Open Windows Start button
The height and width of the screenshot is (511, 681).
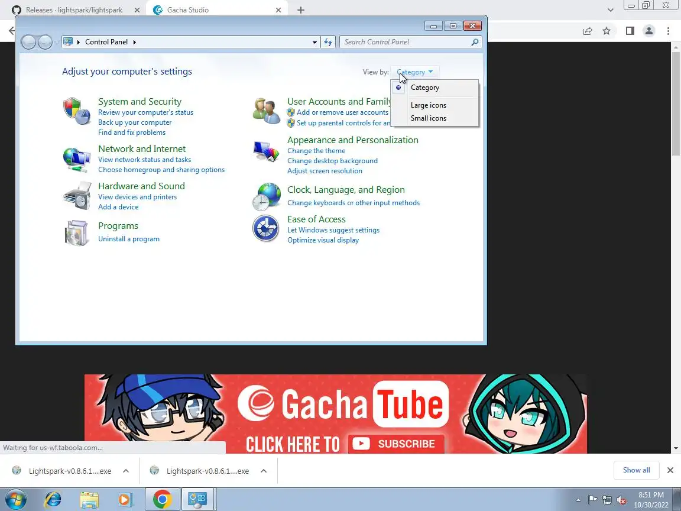click(15, 500)
